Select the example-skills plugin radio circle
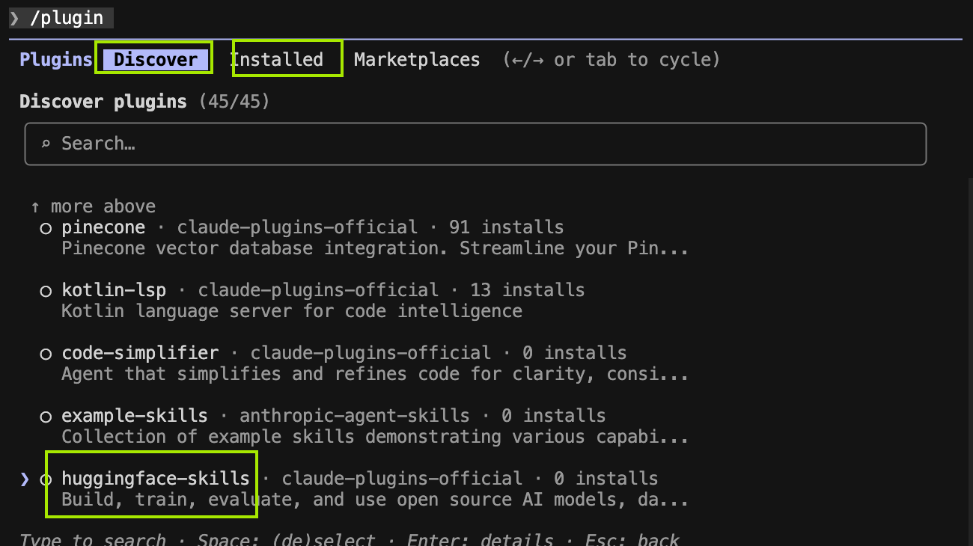Image resolution: width=973 pixels, height=546 pixels. [x=46, y=417]
